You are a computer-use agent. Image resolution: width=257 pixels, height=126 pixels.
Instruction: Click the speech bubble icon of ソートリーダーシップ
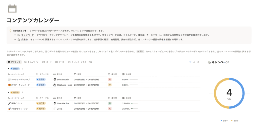point(9,79)
